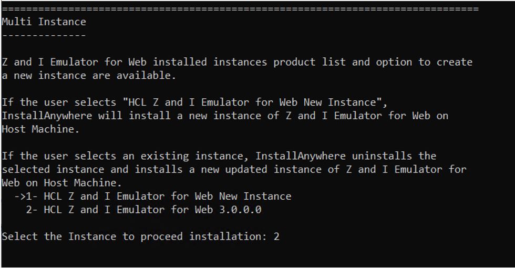Image resolution: width=515 pixels, height=268 pixels.
Task: Click the line "InstallAnywhere will install a new instance"
Action: point(225,116)
